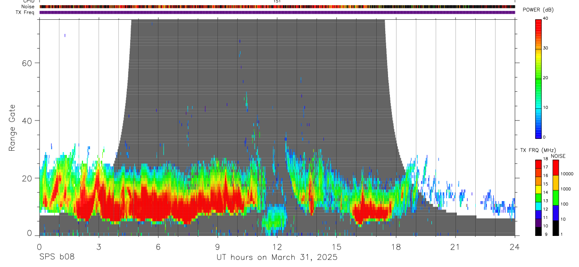Click the 'SPS b08' radar beam label
Image resolution: width=579 pixels, height=267 pixels.
tap(57, 257)
